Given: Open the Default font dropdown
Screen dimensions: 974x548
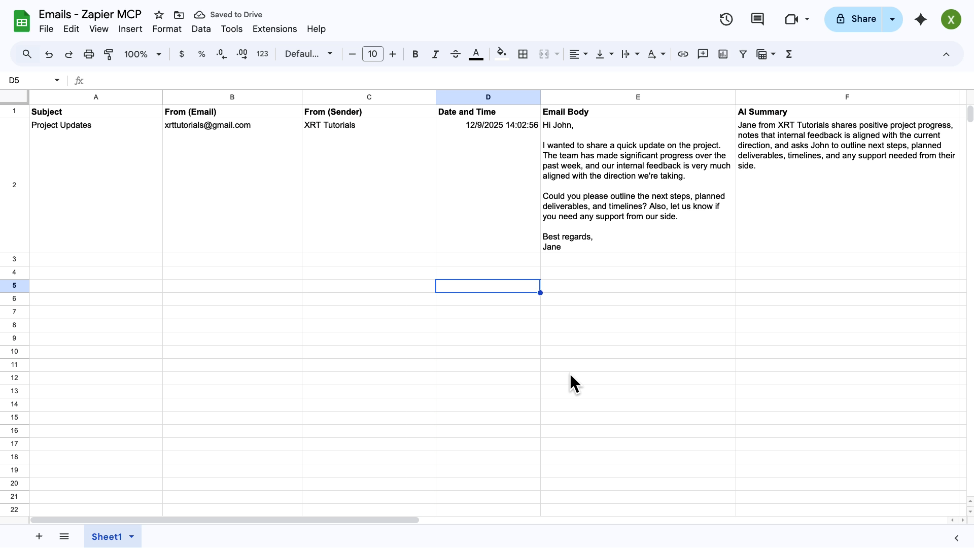Looking at the screenshot, I should pos(308,54).
